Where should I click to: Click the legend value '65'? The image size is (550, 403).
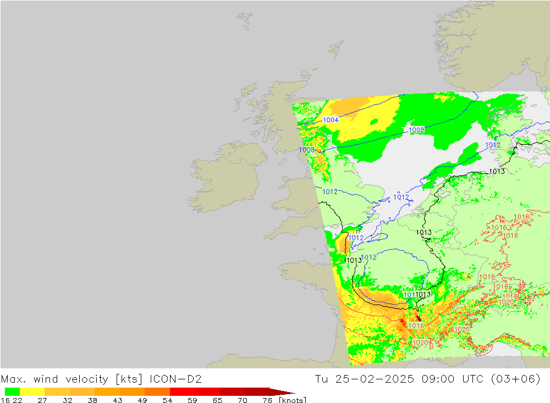pos(217,400)
